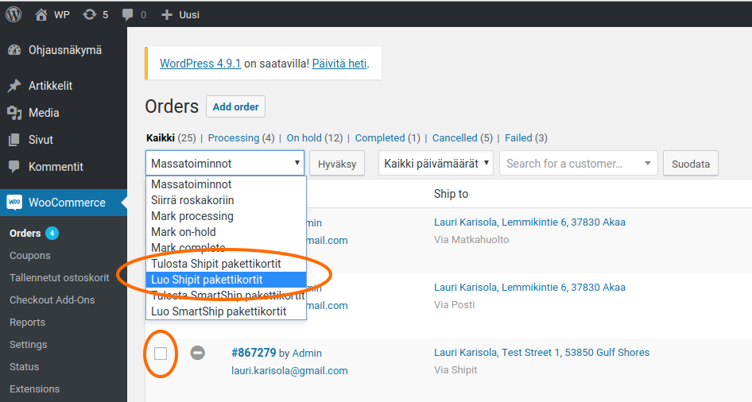Click the on-hold status icon of order #867279
The height and width of the screenshot is (402, 752).
point(198,353)
